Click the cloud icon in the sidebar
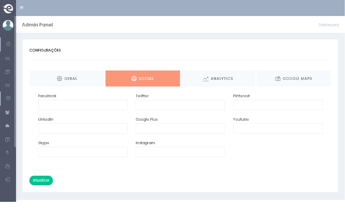This screenshot has width=345, height=216. (x=7, y=125)
